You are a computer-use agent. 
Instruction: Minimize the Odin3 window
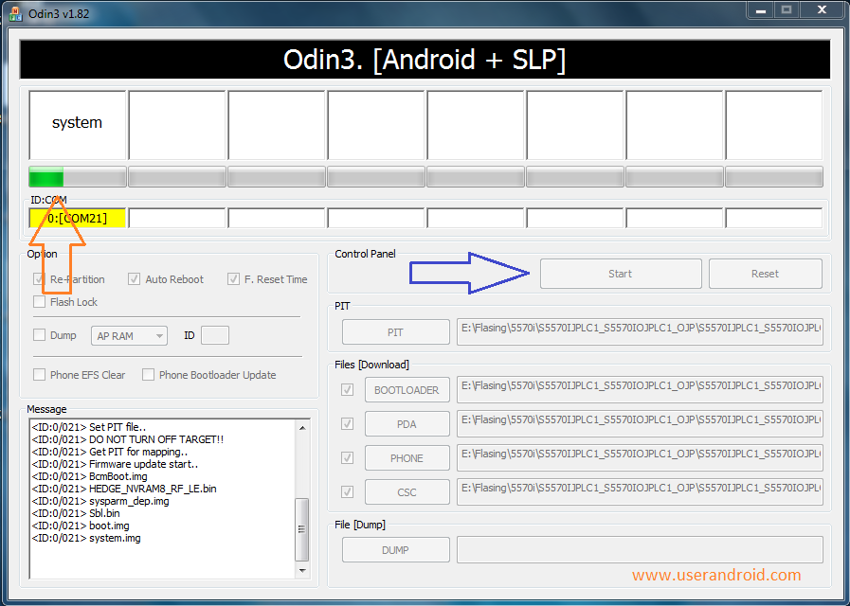(x=761, y=9)
